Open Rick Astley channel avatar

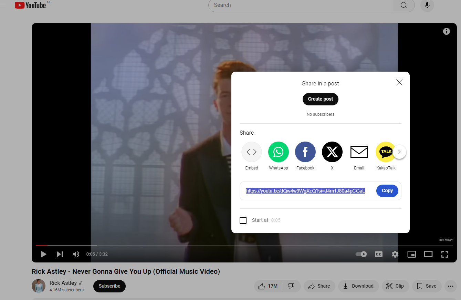pyautogui.click(x=39, y=286)
